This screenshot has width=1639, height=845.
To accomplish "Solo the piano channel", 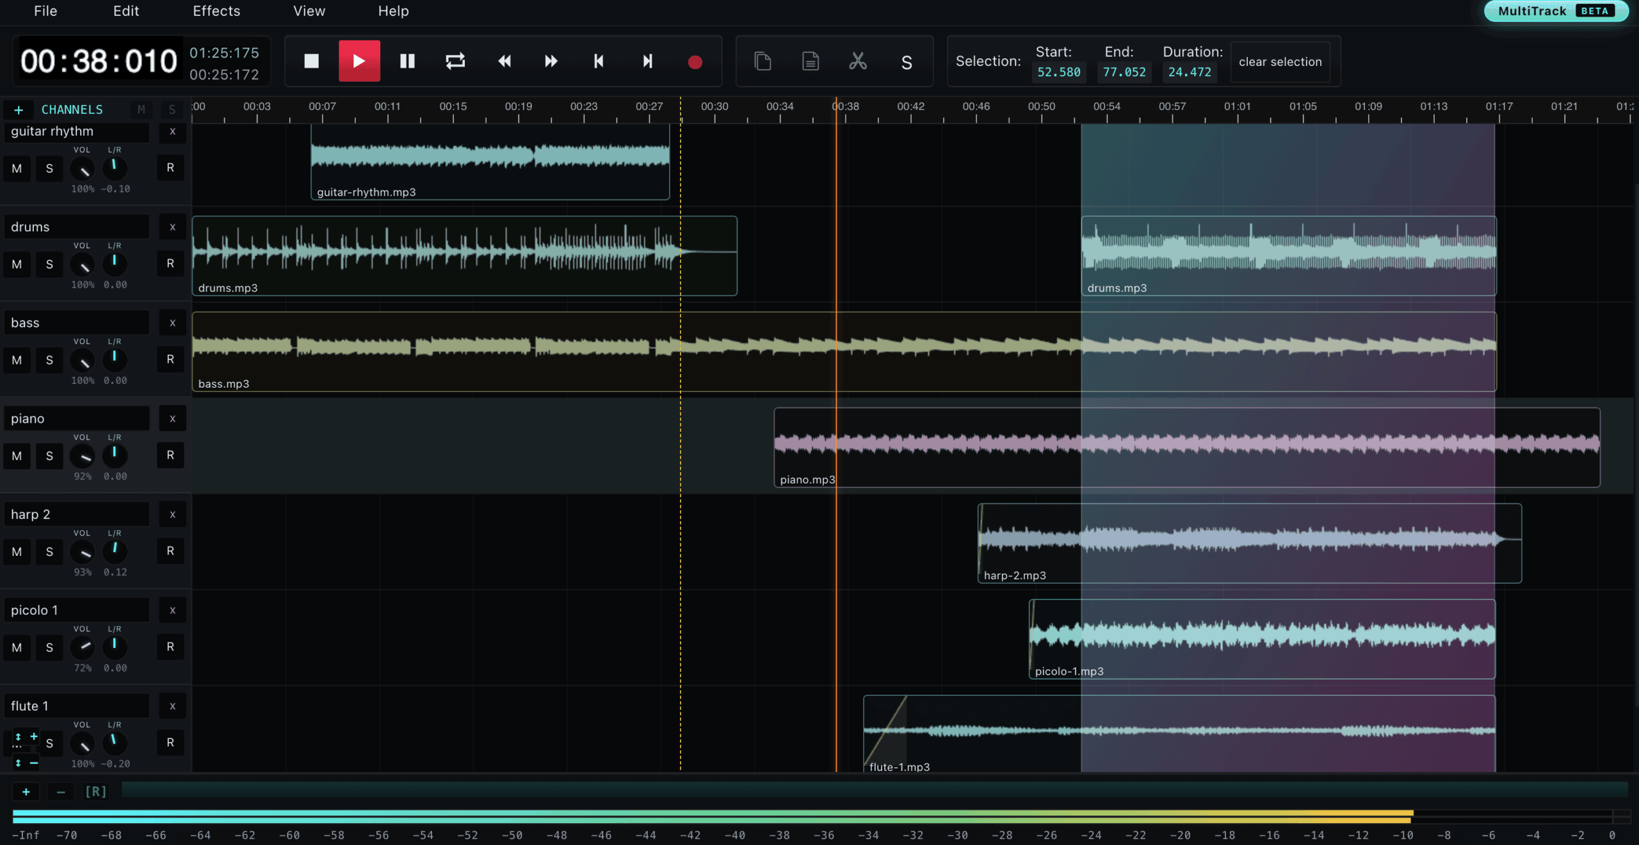I will [x=49, y=457].
